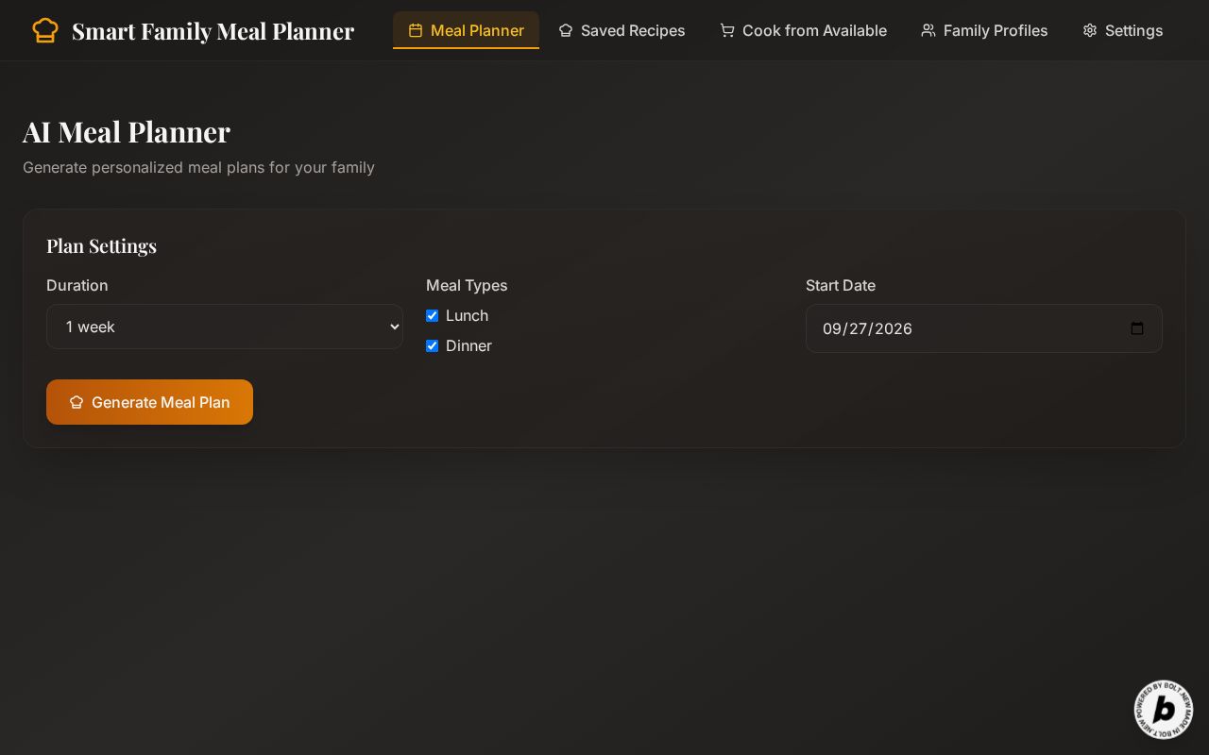Click the chef hat logo icon

(x=45, y=30)
